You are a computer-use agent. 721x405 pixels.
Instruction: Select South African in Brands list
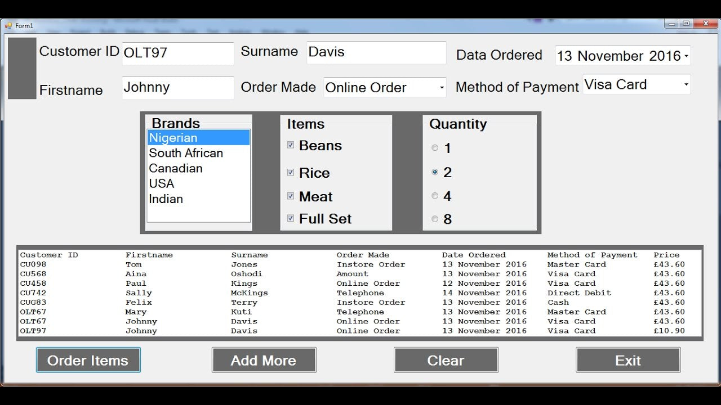pos(186,153)
